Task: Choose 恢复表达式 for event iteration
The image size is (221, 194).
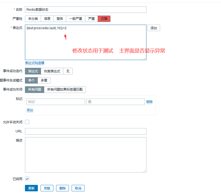Action: (52, 71)
